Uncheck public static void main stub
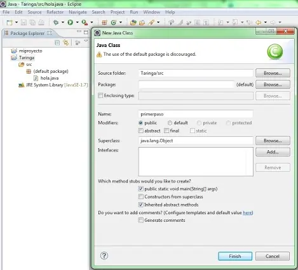The height and width of the screenshot is (270, 298). click(x=141, y=189)
